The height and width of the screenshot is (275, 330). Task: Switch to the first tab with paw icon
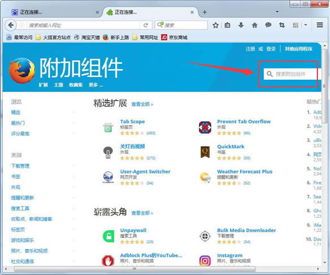(55, 12)
